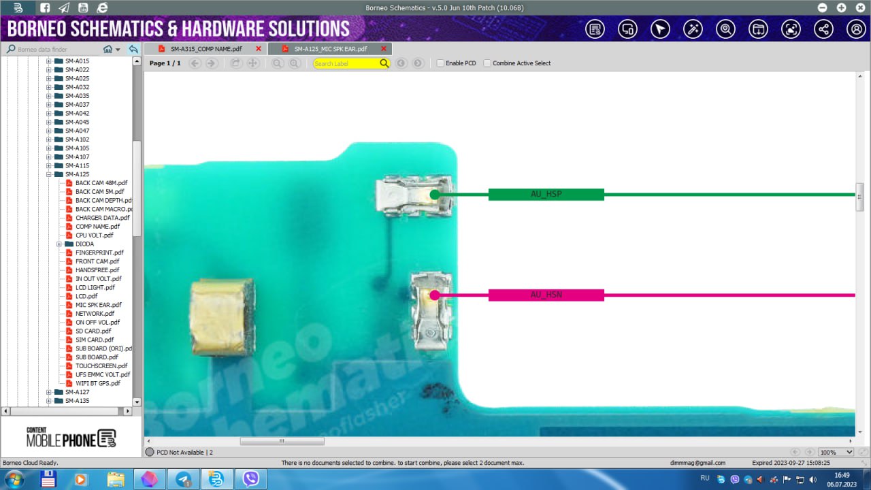The height and width of the screenshot is (490, 871).
Task: Expand the DIODA subfolder
Action: click(59, 244)
